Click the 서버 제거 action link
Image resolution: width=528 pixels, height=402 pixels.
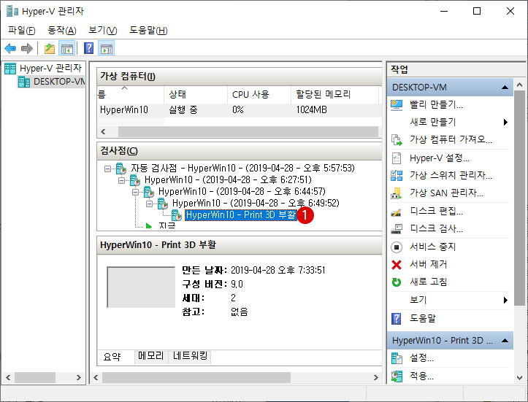(x=429, y=264)
